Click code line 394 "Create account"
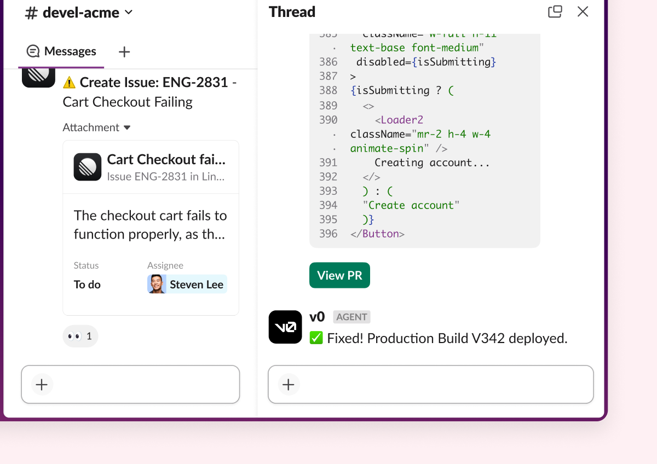The image size is (657, 464). click(x=411, y=205)
